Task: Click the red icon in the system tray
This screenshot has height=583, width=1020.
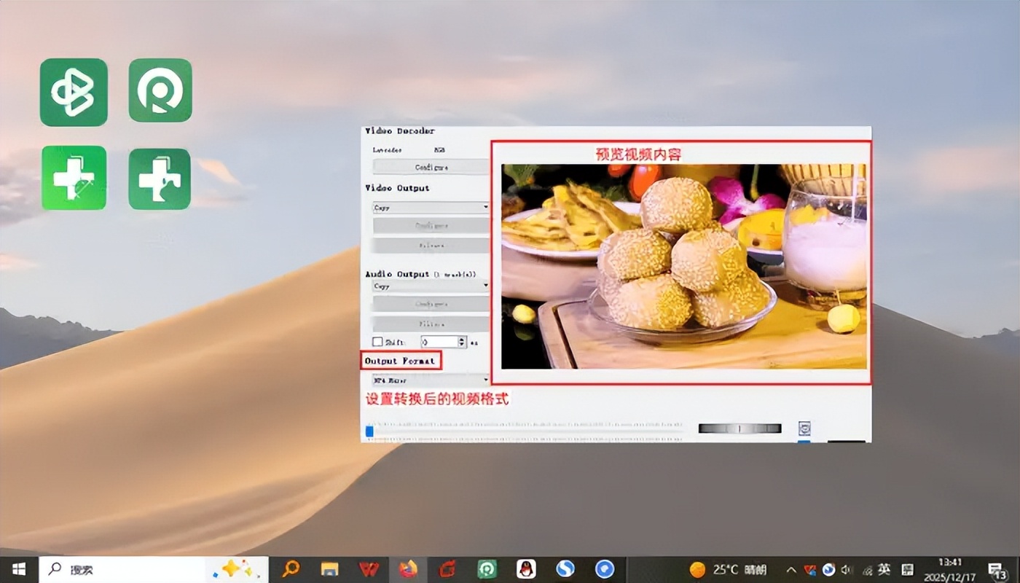Action: tap(809, 570)
